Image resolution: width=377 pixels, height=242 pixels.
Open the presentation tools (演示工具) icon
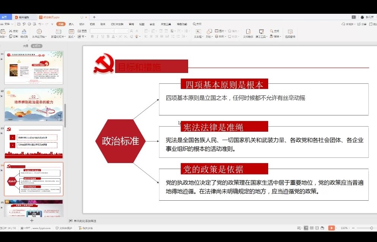point(261,32)
